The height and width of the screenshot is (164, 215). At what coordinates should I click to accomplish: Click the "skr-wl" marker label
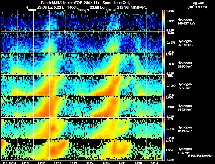coord(111,10)
